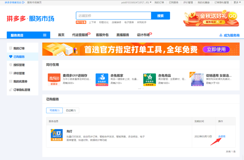Click the 先打 service icon

point(57,135)
